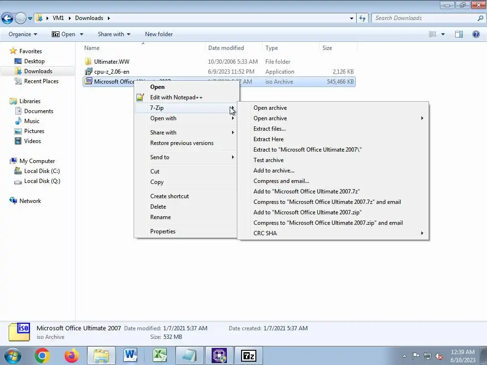Click the notepad taskbar icon
The image size is (487, 365).
(189, 355)
